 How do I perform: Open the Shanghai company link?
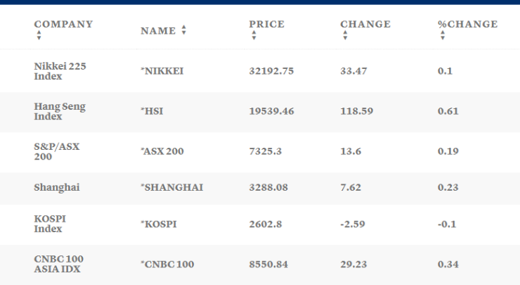point(57,188)
